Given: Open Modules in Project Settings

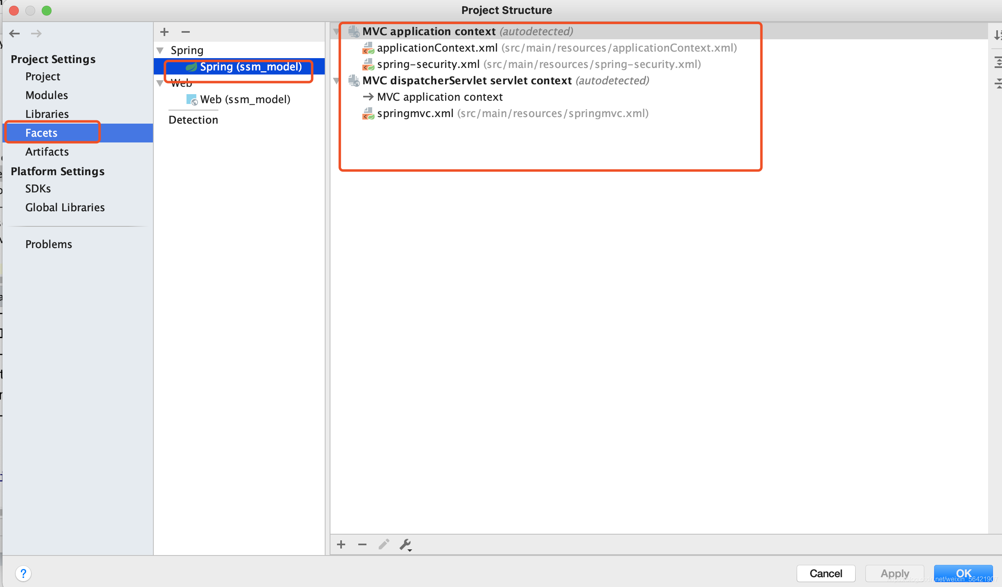Looking at the screenshot, I should [x=47, y=95].
